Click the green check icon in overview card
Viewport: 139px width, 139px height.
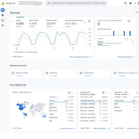89,21
